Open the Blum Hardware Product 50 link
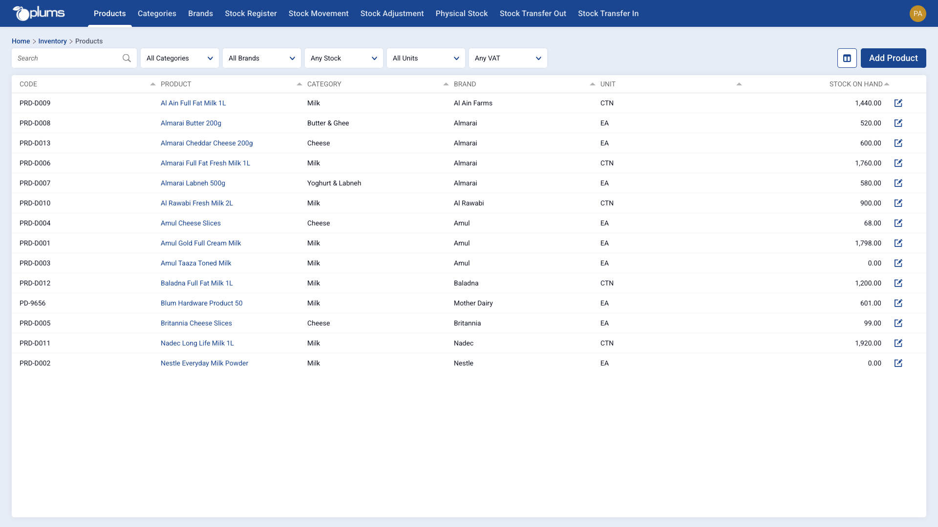938x527 pixels. click(x=201, y=303)
